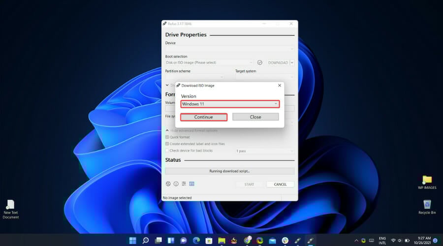Open Rufus about info icon

(176, 184)
